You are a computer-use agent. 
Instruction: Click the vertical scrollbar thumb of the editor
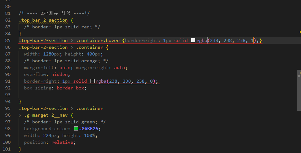pos(299,90)
